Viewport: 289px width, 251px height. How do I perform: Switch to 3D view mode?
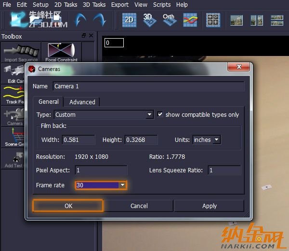148,19
